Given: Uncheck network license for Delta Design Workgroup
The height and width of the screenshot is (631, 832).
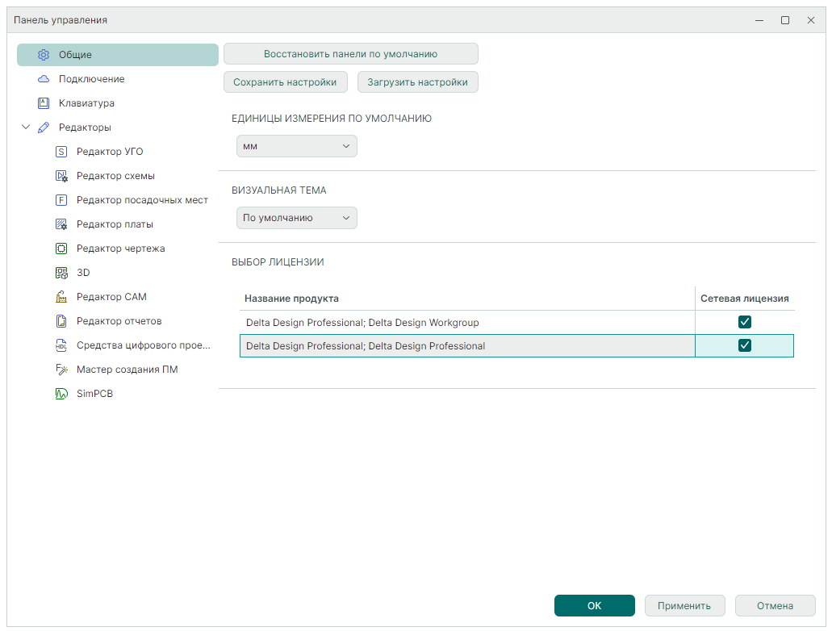Looking at the screenshot, I should pos(744,322).
